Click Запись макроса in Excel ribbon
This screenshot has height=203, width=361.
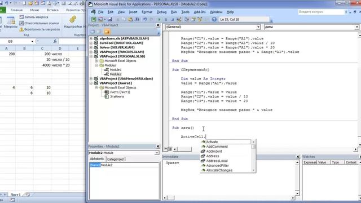pos(34,17)
